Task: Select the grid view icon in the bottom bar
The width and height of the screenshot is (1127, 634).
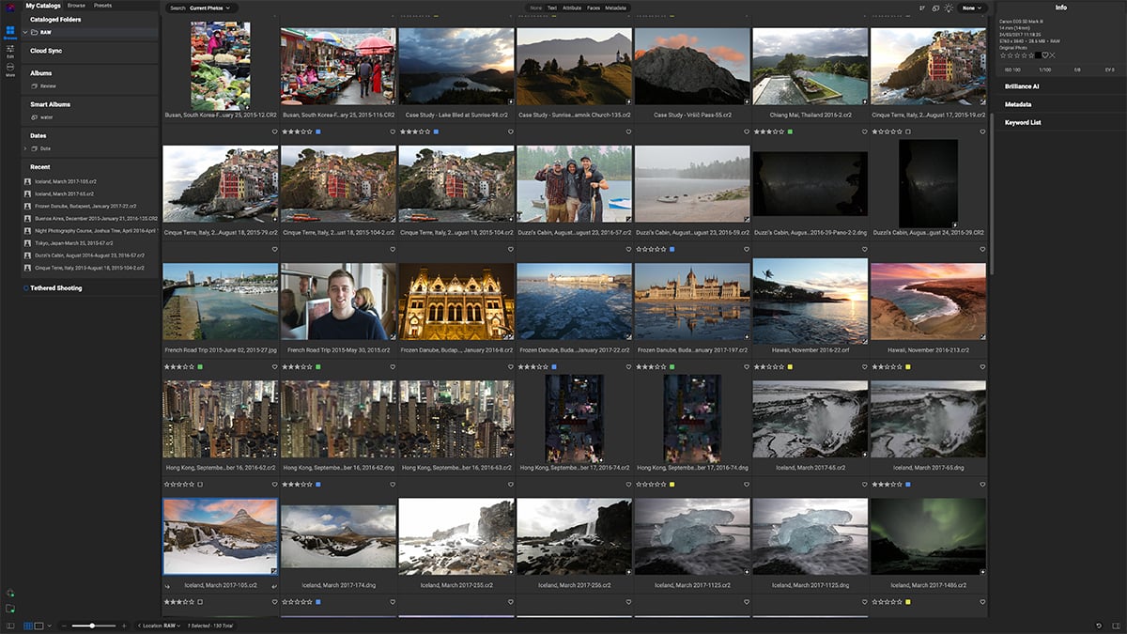Action: [28, 626]
